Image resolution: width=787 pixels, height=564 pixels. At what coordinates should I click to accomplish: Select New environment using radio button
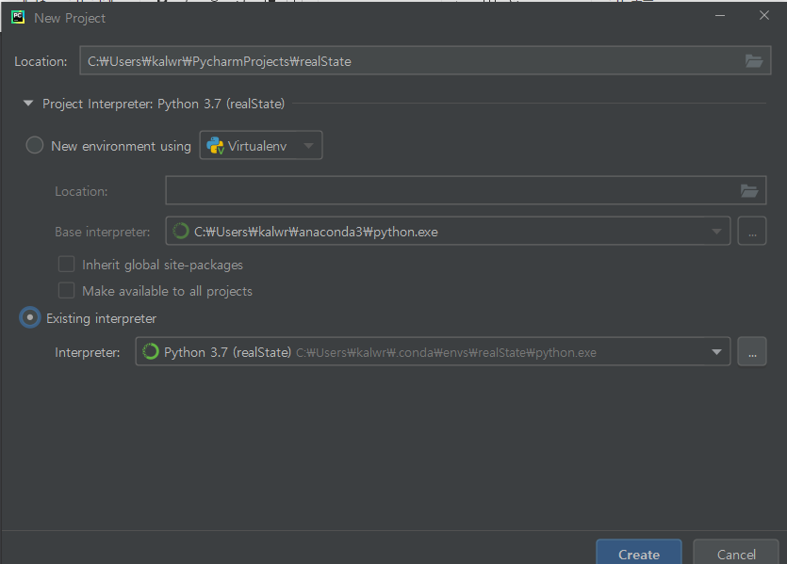35,145
